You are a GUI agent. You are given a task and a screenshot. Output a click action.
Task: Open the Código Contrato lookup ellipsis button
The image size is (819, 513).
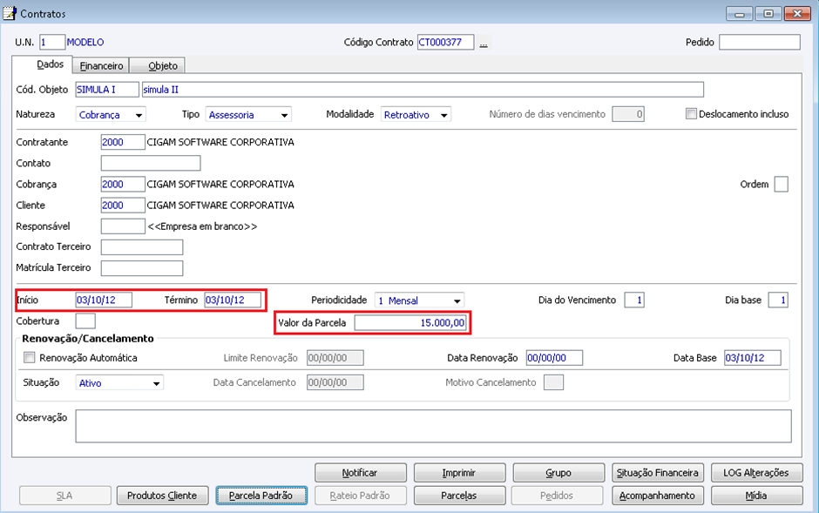point(484,43)
